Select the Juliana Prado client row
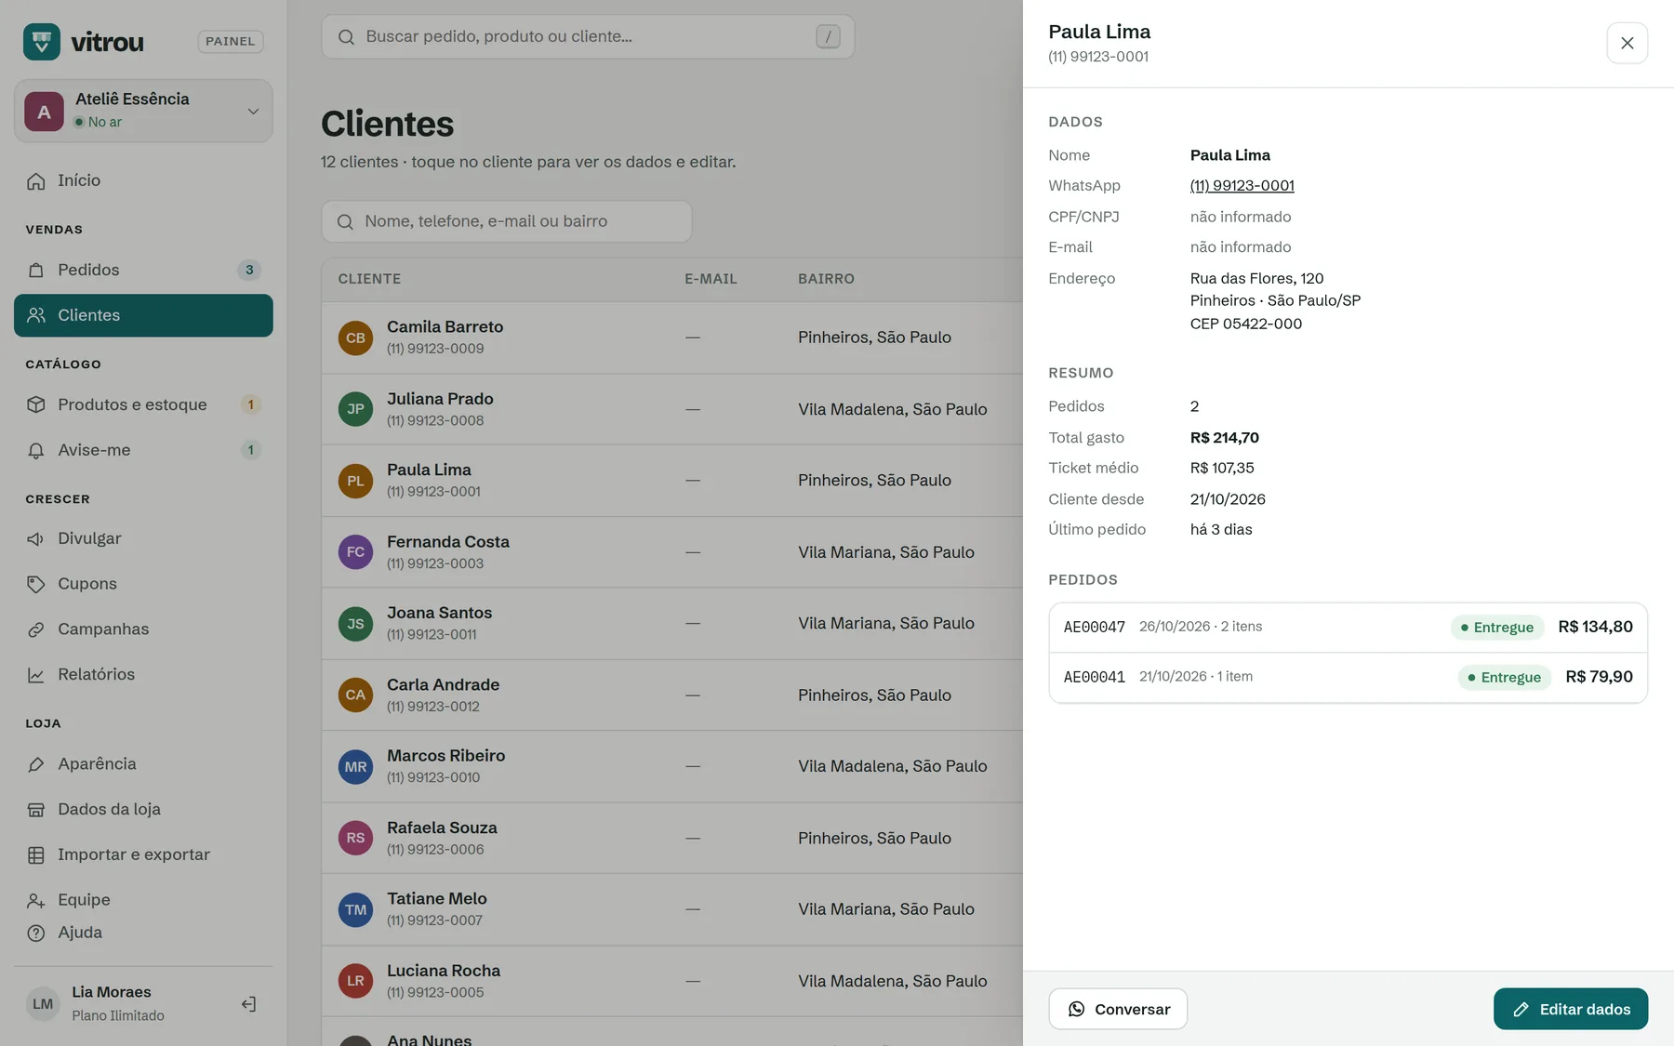Screen dimensions: 1674x1046 point(672,409)
